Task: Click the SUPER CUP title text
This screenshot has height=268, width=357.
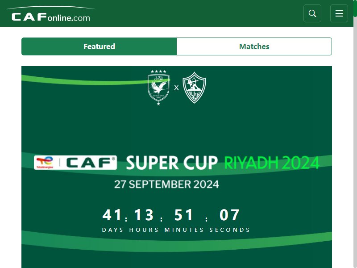Action: (x=172, y=163)
